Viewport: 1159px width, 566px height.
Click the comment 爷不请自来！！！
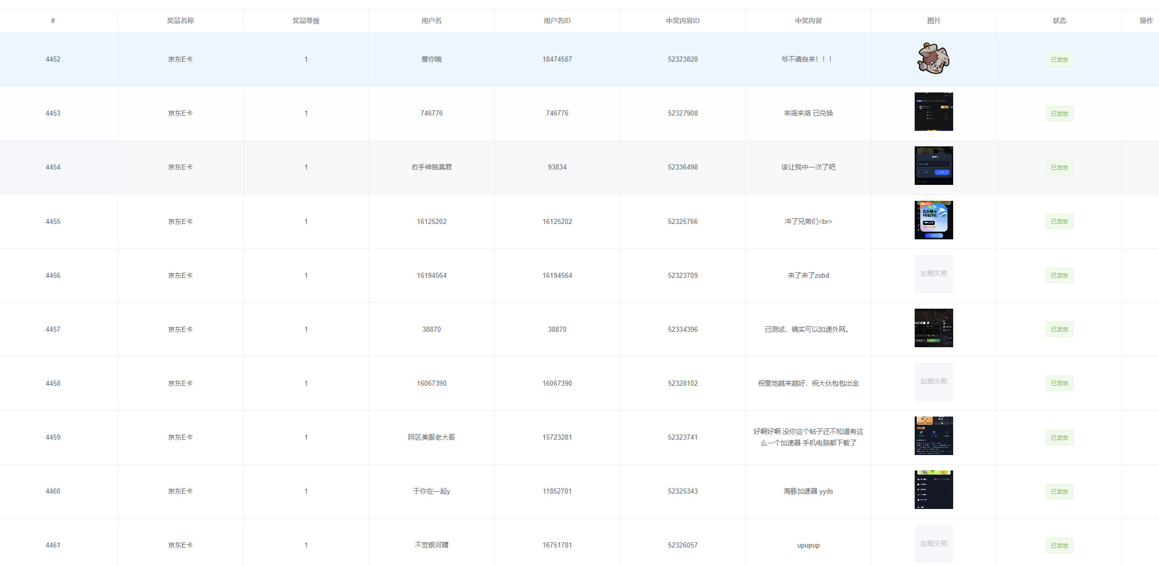point(807,59)
